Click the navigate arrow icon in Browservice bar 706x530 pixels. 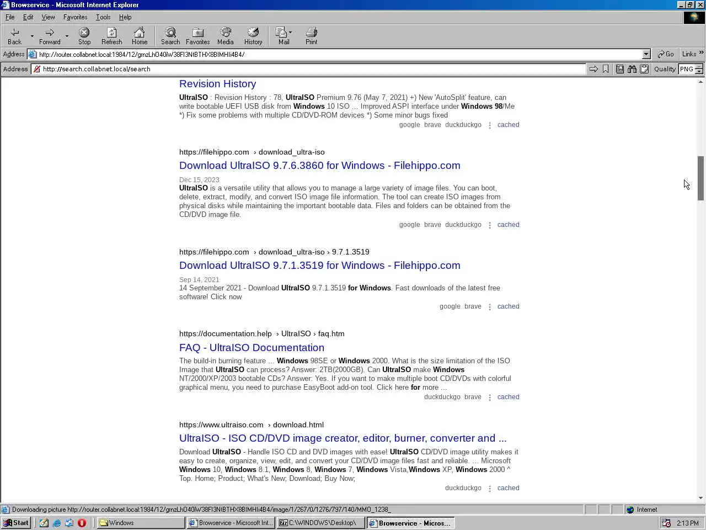pos(593,69)
